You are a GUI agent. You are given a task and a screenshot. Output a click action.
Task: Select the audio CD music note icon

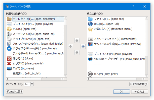(9, 34)
